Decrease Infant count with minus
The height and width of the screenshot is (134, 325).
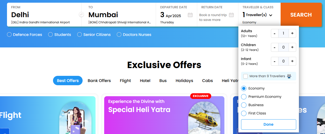coord(274,61)
